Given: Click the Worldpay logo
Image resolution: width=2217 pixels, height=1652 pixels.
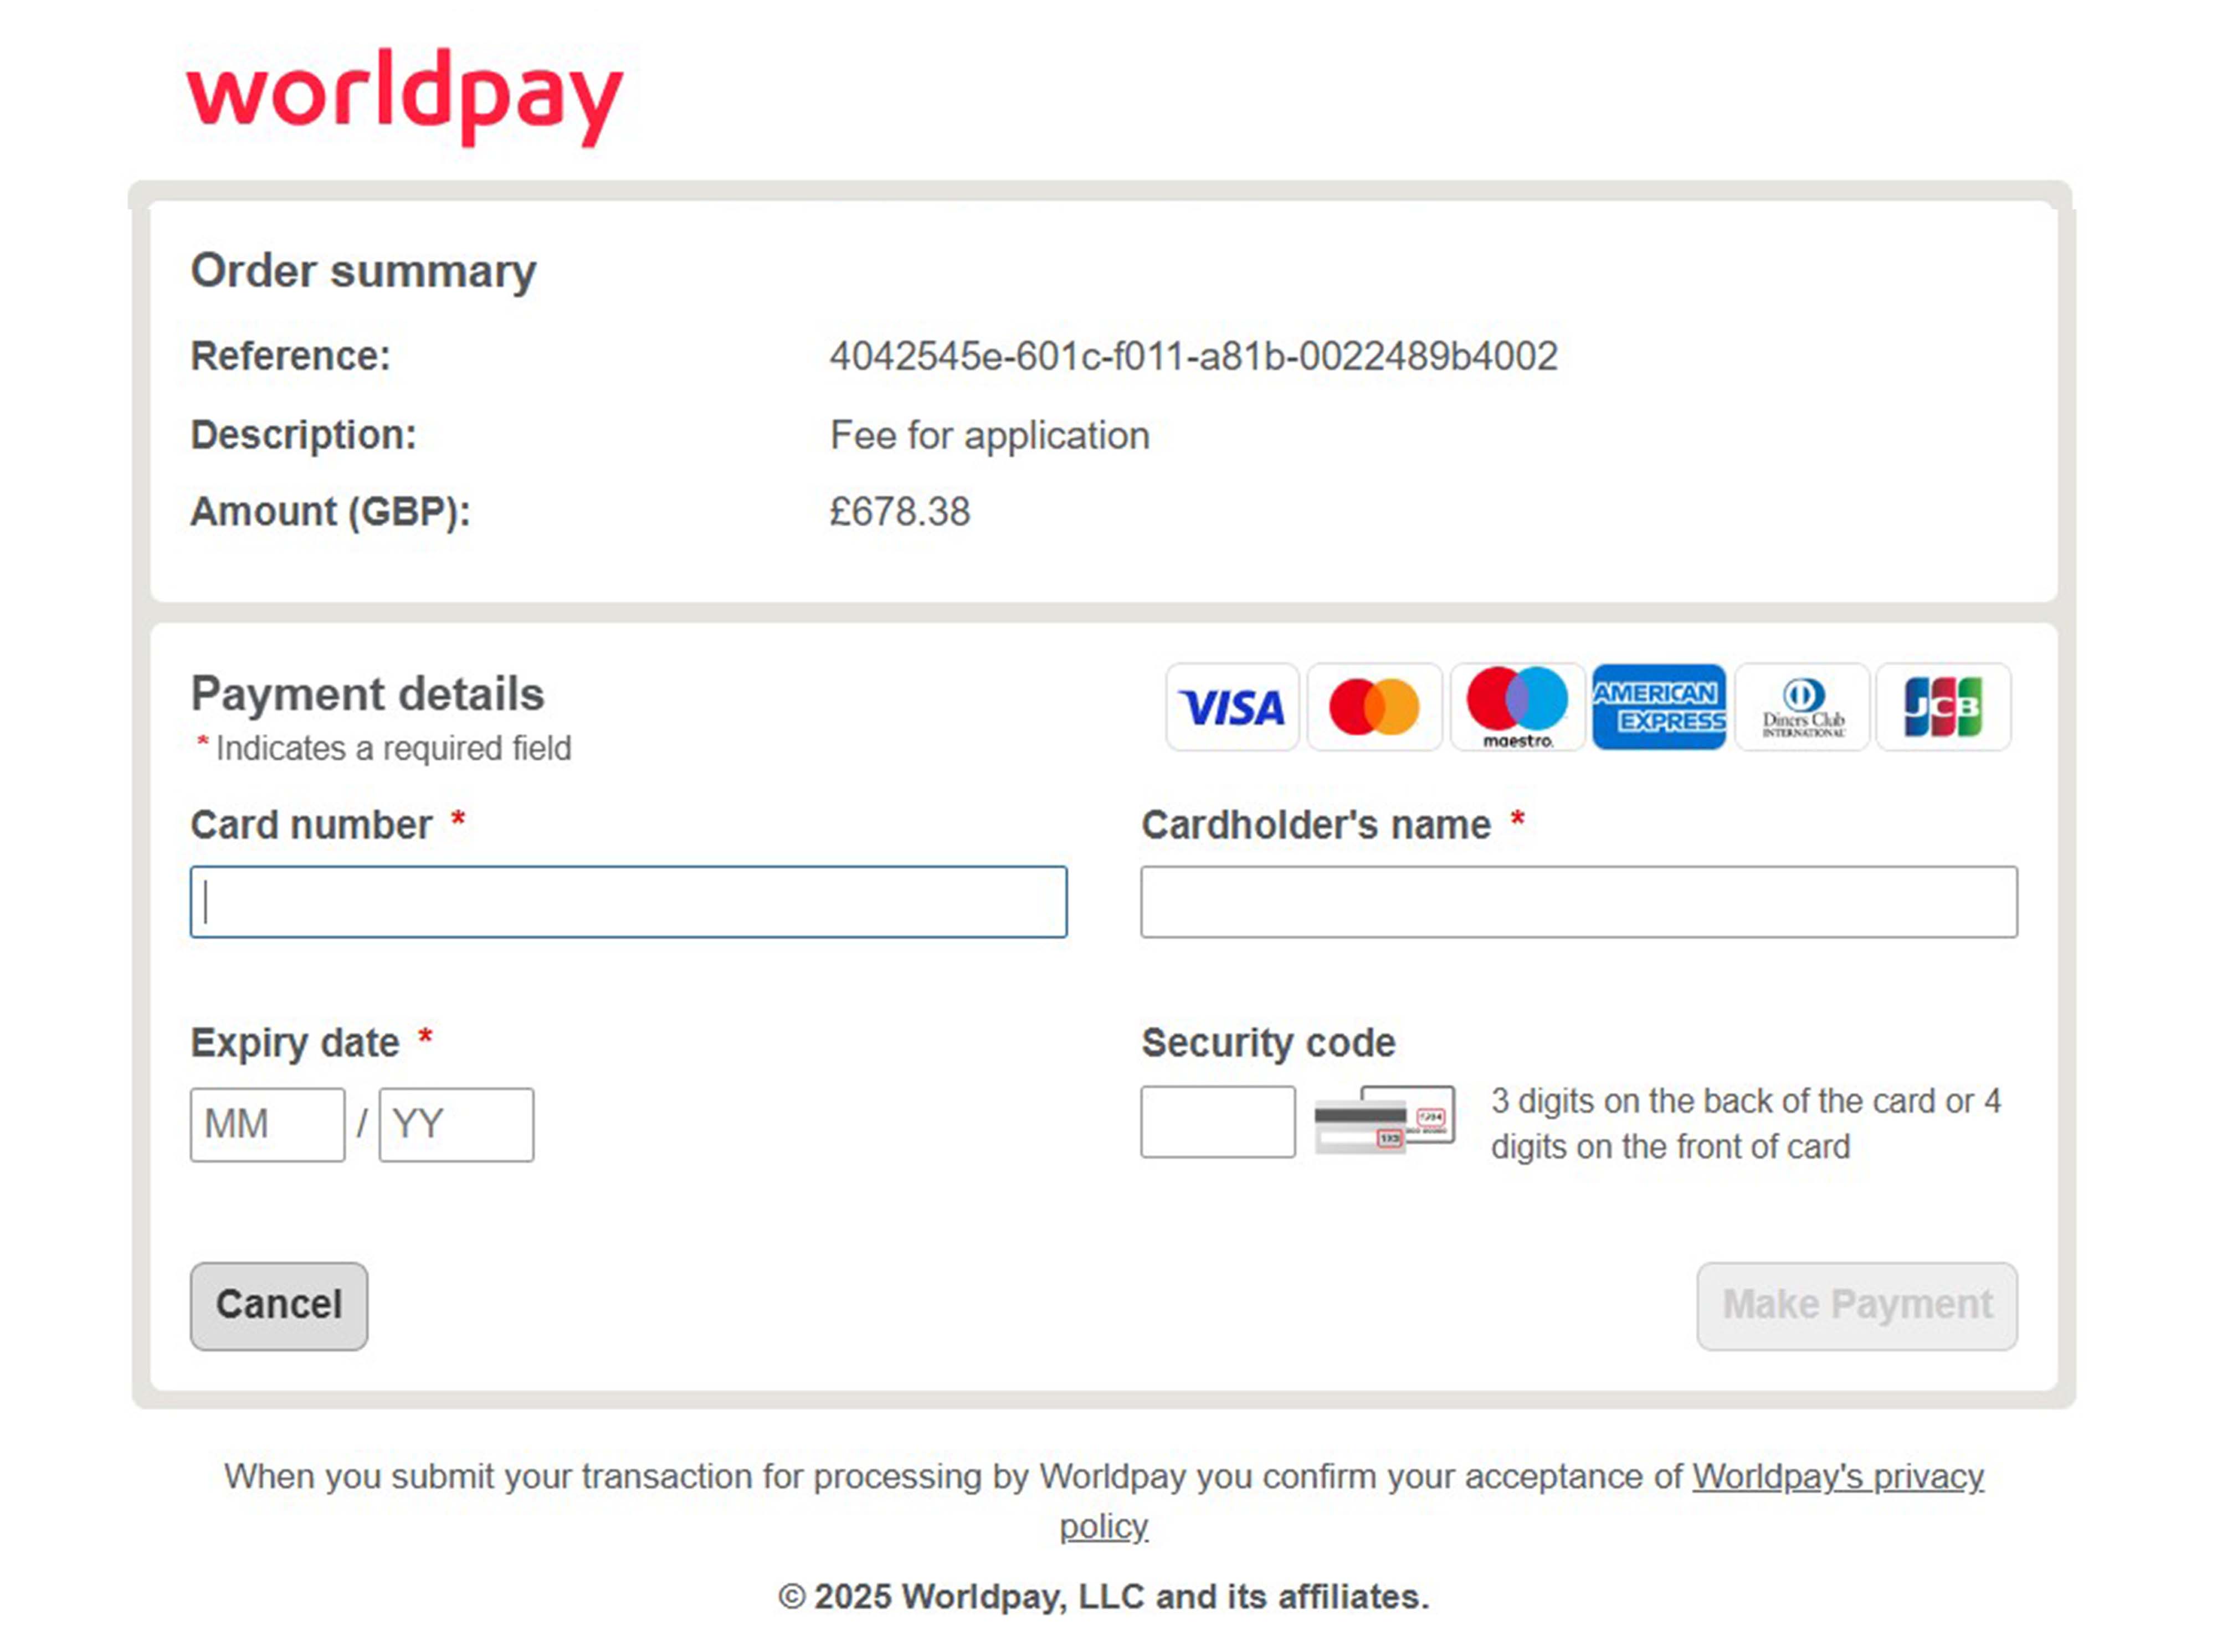Looking at the screenshot, I should (404, 96).
